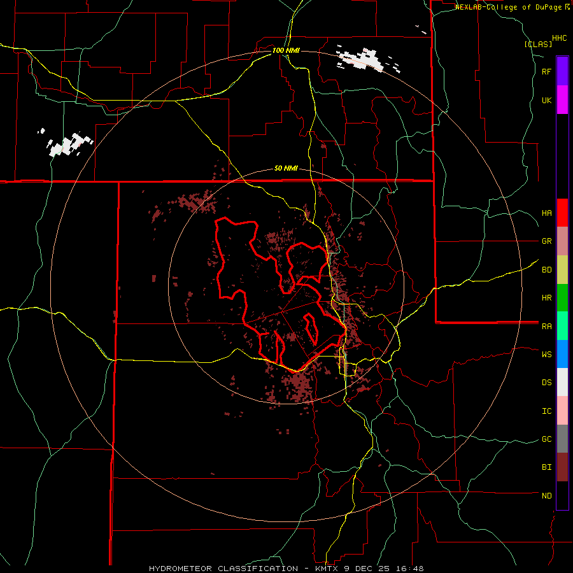The height and width of the screenshot is (573, 573).
Task: Click the DS legend label
Action: coord(546,383)
